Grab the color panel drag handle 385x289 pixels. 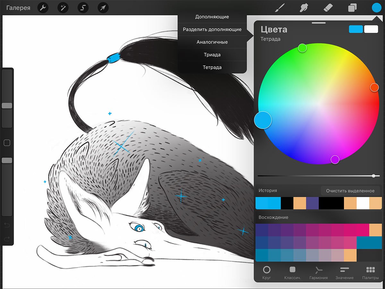click(319, 23)
